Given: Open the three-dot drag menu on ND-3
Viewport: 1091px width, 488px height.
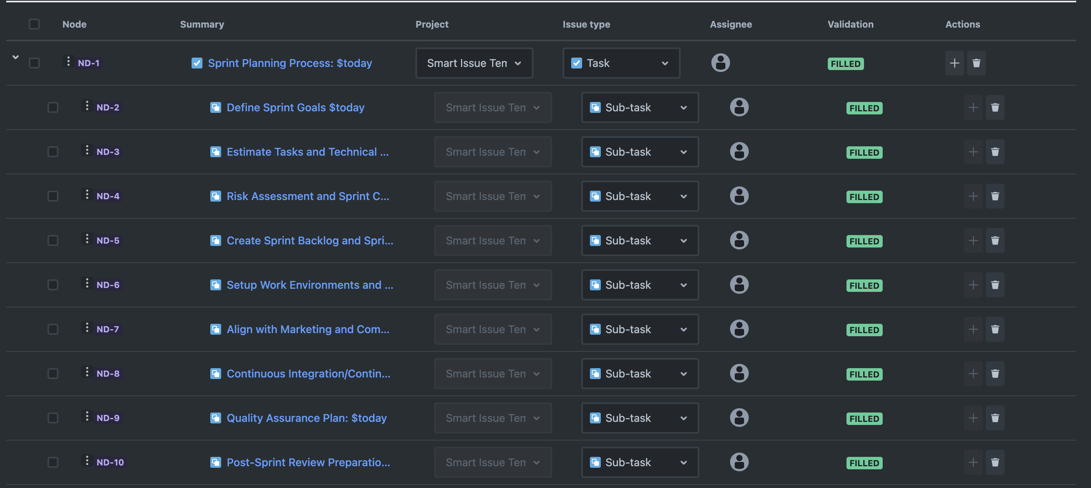Looking at the screenshot, I should [87, 150].
